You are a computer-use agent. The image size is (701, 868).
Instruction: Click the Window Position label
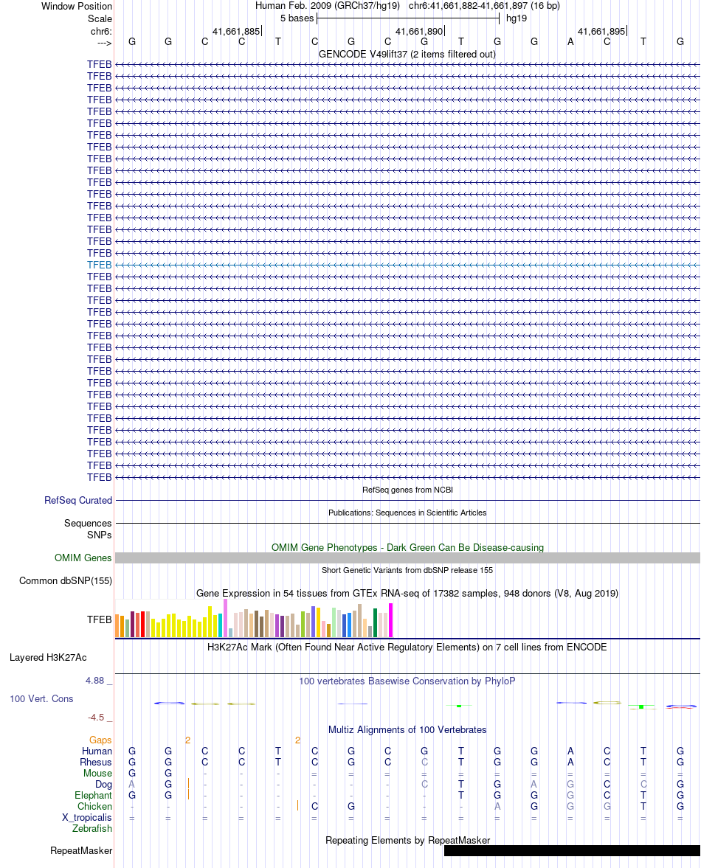[x=77, y=6]
